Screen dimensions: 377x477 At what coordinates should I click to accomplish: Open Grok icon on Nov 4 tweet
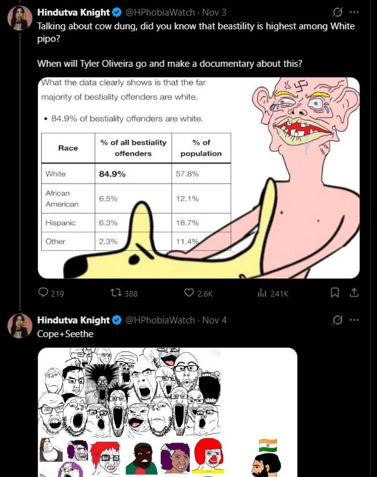(338, 320)
